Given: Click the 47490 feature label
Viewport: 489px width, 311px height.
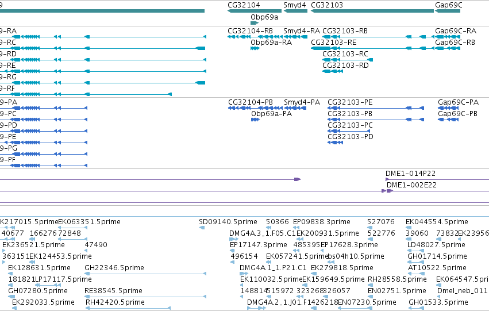Looking at the screenshot, I should (x=96, y=245).
